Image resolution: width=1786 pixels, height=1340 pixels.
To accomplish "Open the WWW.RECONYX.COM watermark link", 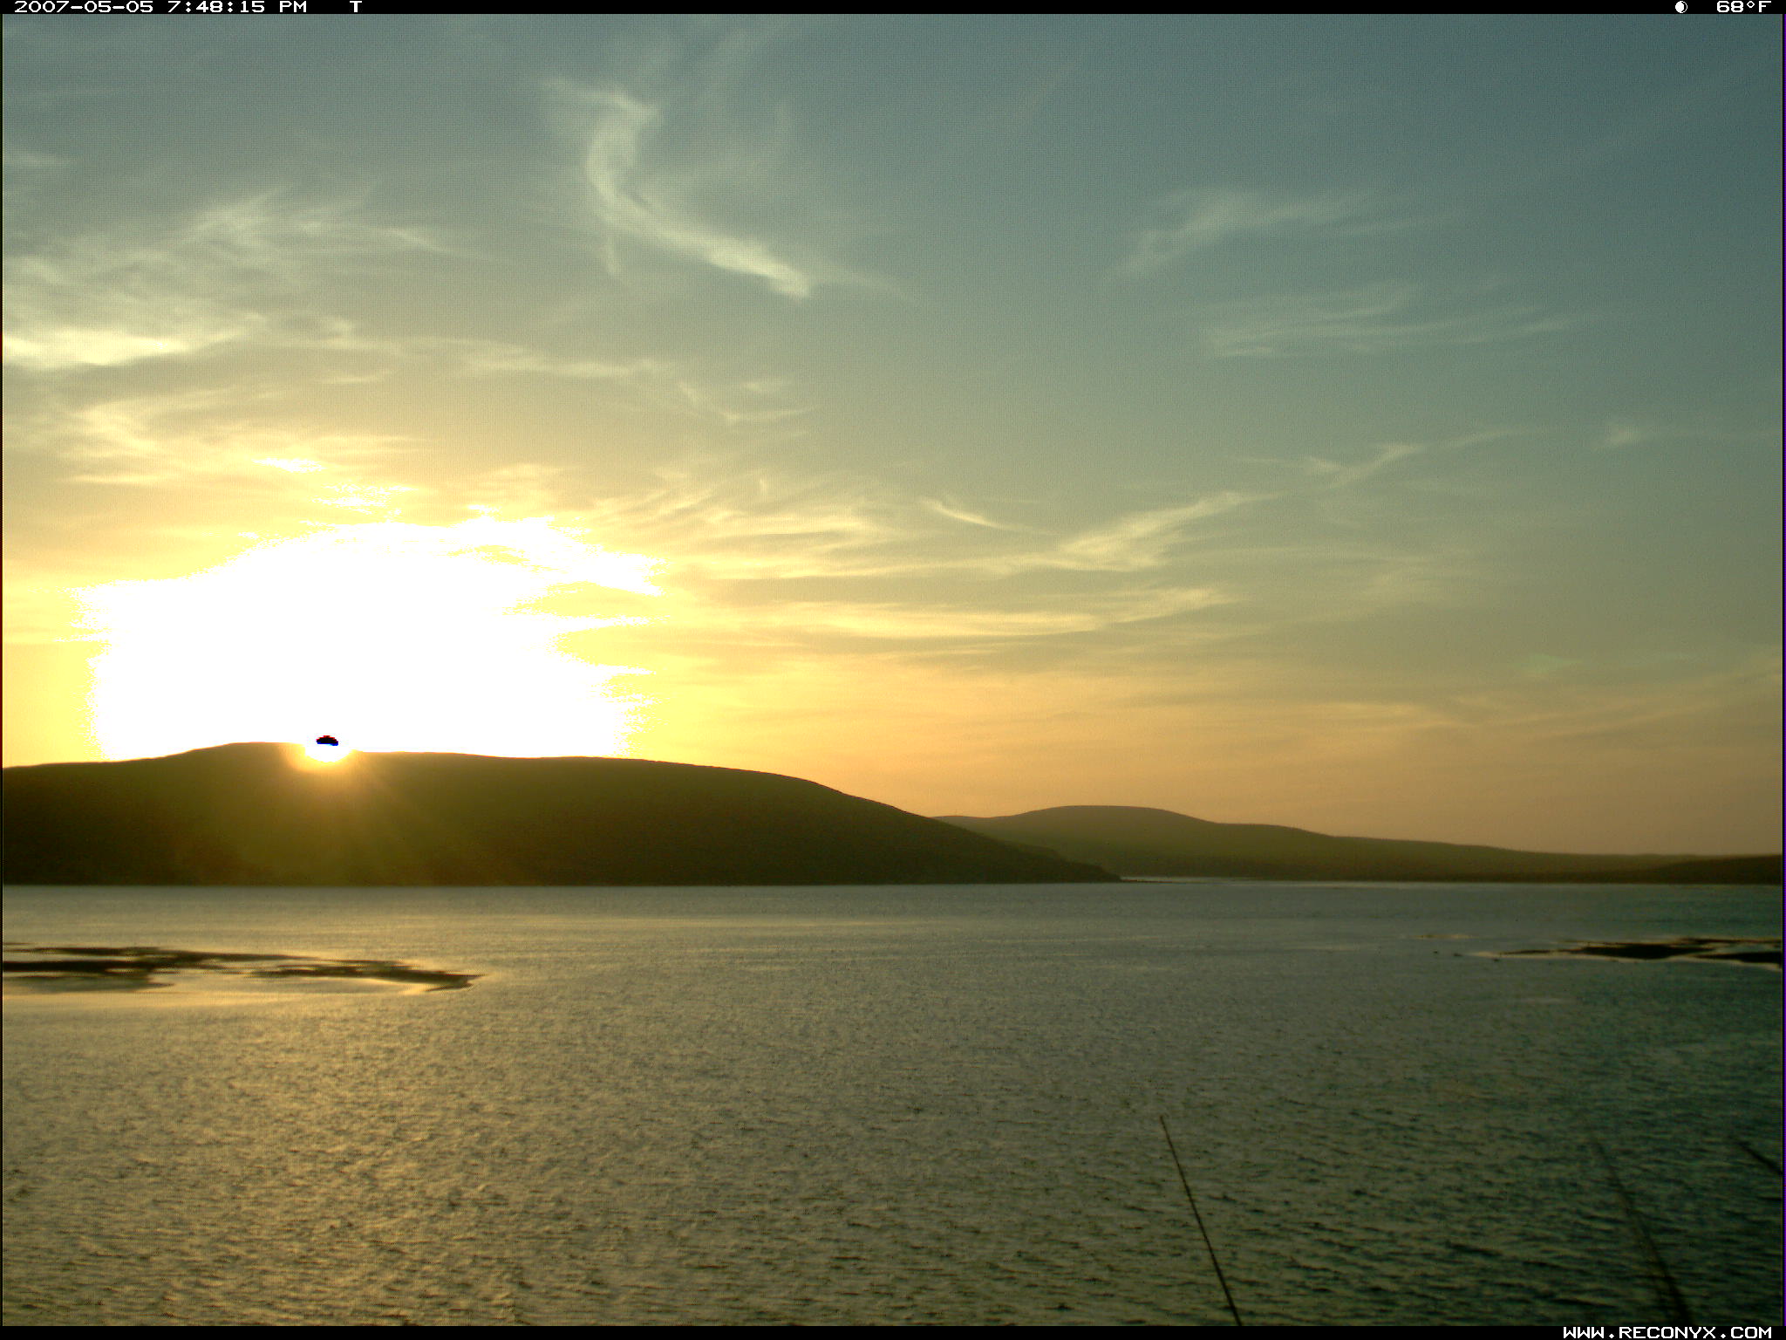I will click(1667, 1332).
